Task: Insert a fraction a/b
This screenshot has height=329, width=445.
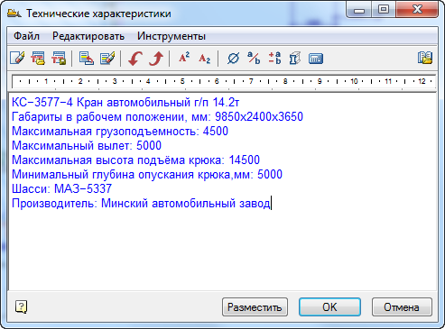Action: tap(254, 58)
